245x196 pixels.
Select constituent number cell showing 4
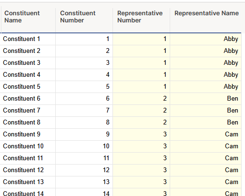[x=84, y=75]
